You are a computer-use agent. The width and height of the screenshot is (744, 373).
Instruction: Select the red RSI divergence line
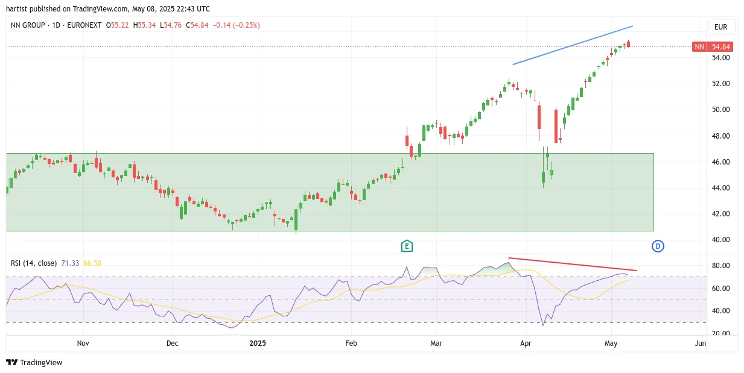(573, 264)
